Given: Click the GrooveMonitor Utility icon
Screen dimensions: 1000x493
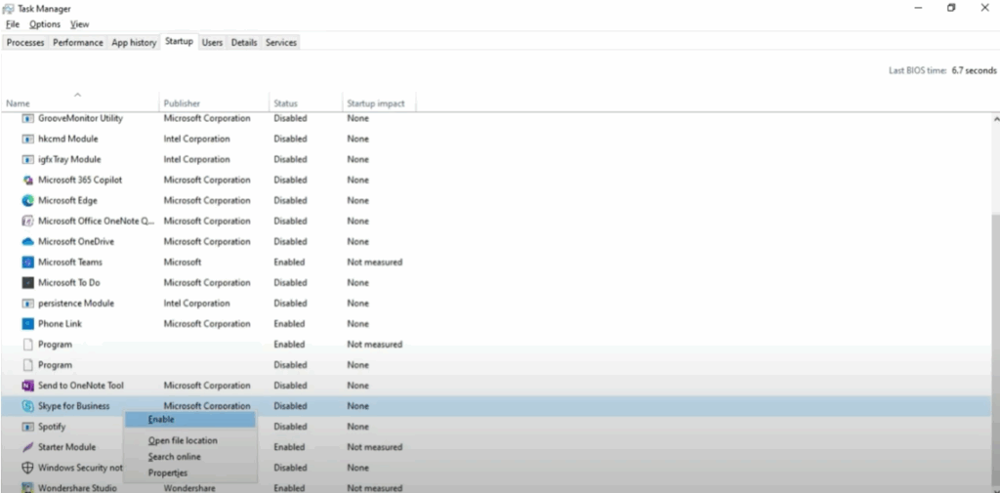Looking at the screenshot, I should [27, 119].
